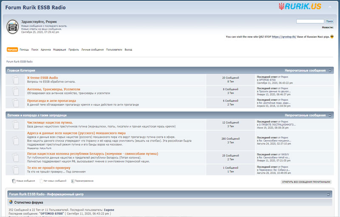Collapse the header with the top arrow
Image resolution: width=340 pixels, height=217 pixels.
coord(330,7)
